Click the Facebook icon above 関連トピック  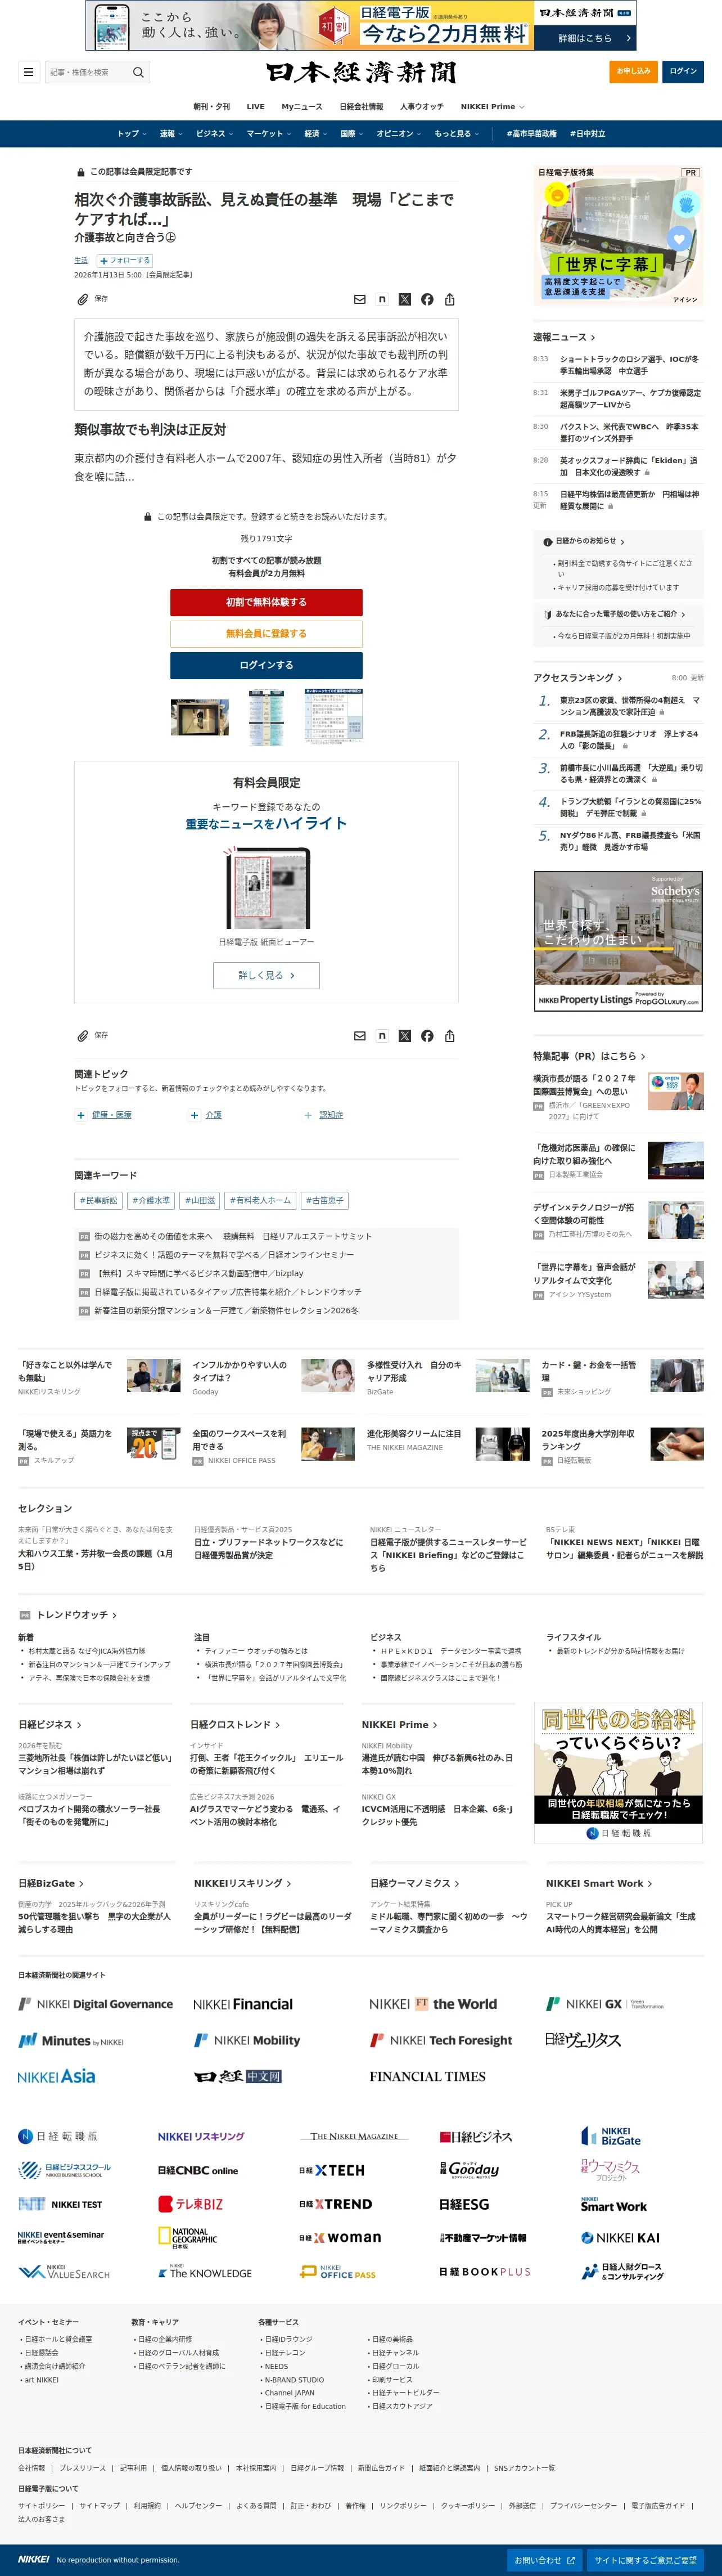(x=427, y=1036)
